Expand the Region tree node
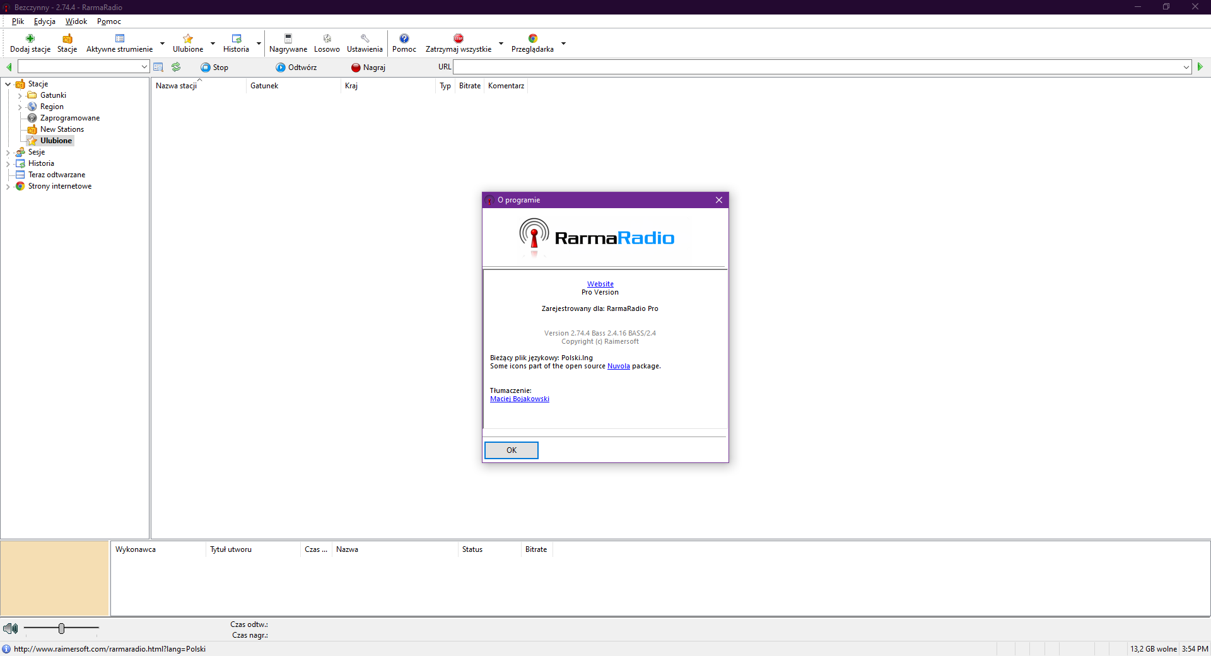 point(20,107)
